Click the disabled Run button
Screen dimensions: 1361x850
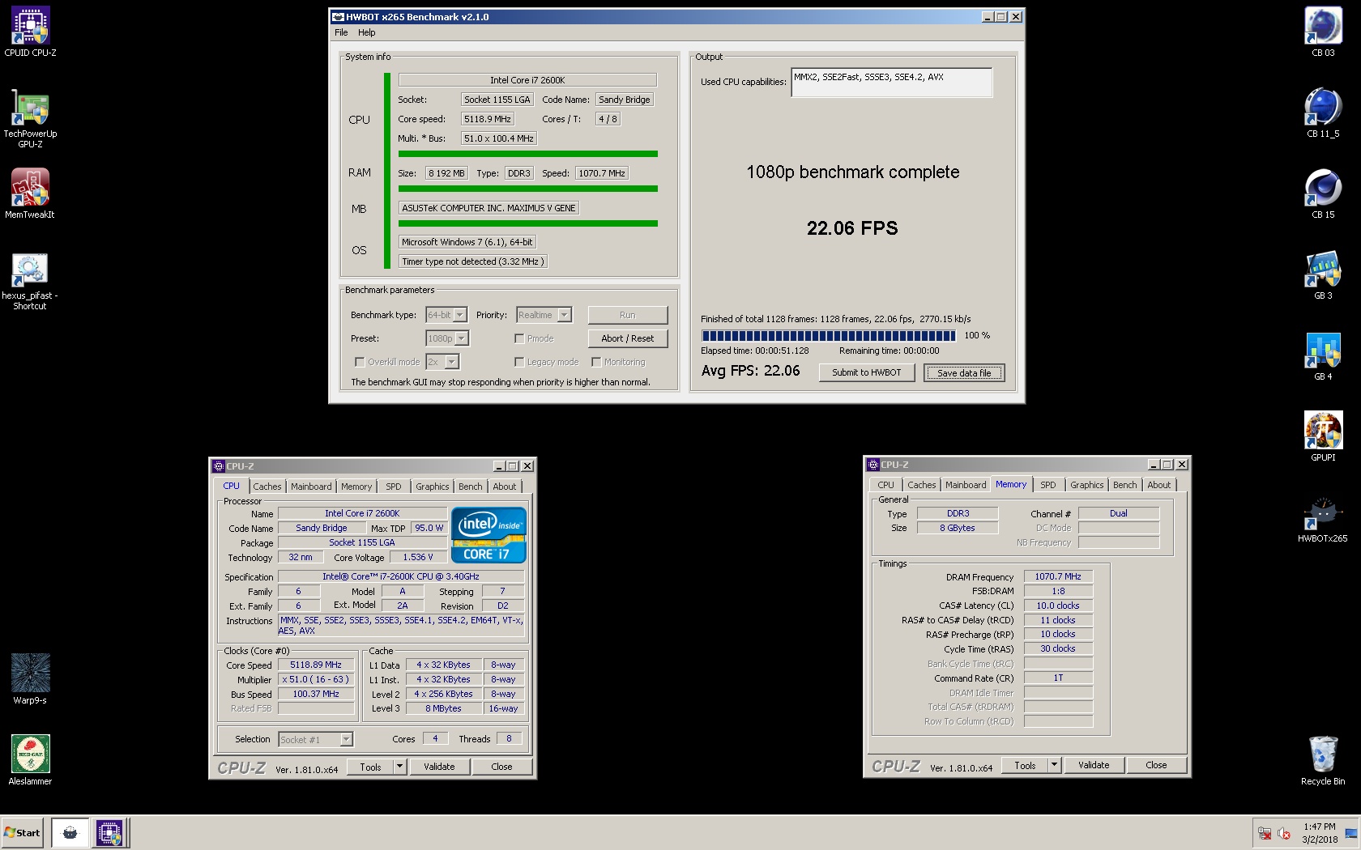pos(628,315)
